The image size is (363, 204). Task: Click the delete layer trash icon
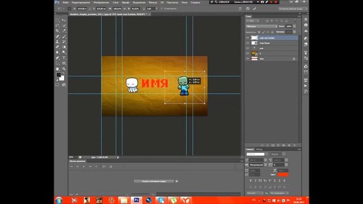point(294,145)
